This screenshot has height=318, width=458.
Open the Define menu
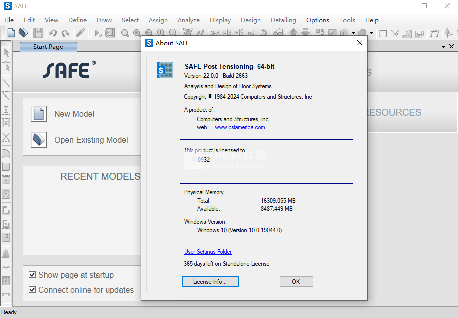tap(77, 20)
